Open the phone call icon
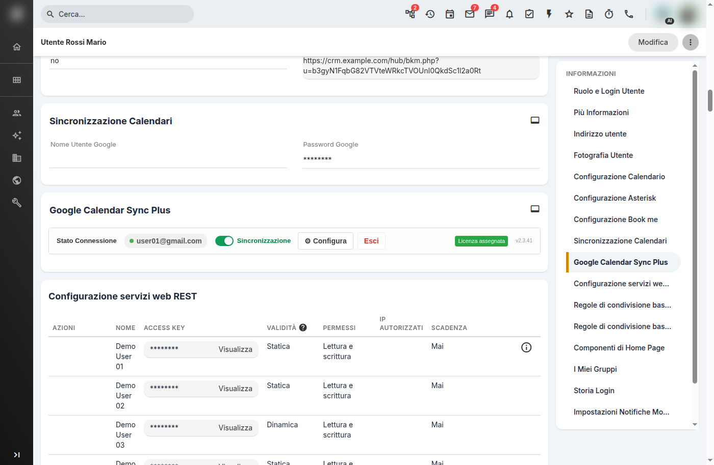 (x=629, y=14)
